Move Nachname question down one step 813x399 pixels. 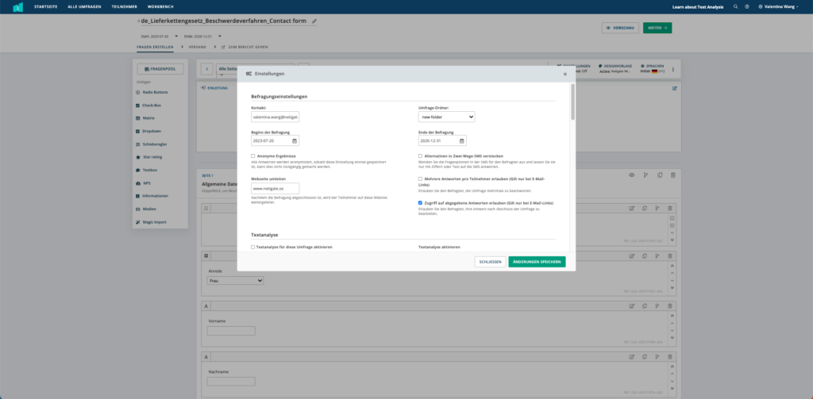point(672,382)
